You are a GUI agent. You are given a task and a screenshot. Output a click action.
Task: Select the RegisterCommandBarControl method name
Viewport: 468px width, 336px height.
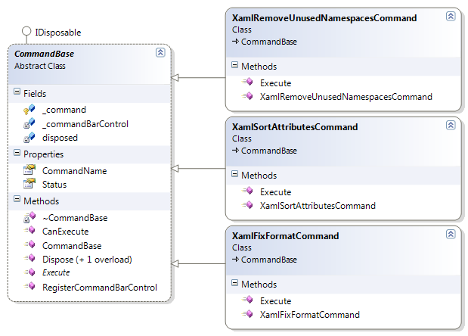tap(100, 288)
